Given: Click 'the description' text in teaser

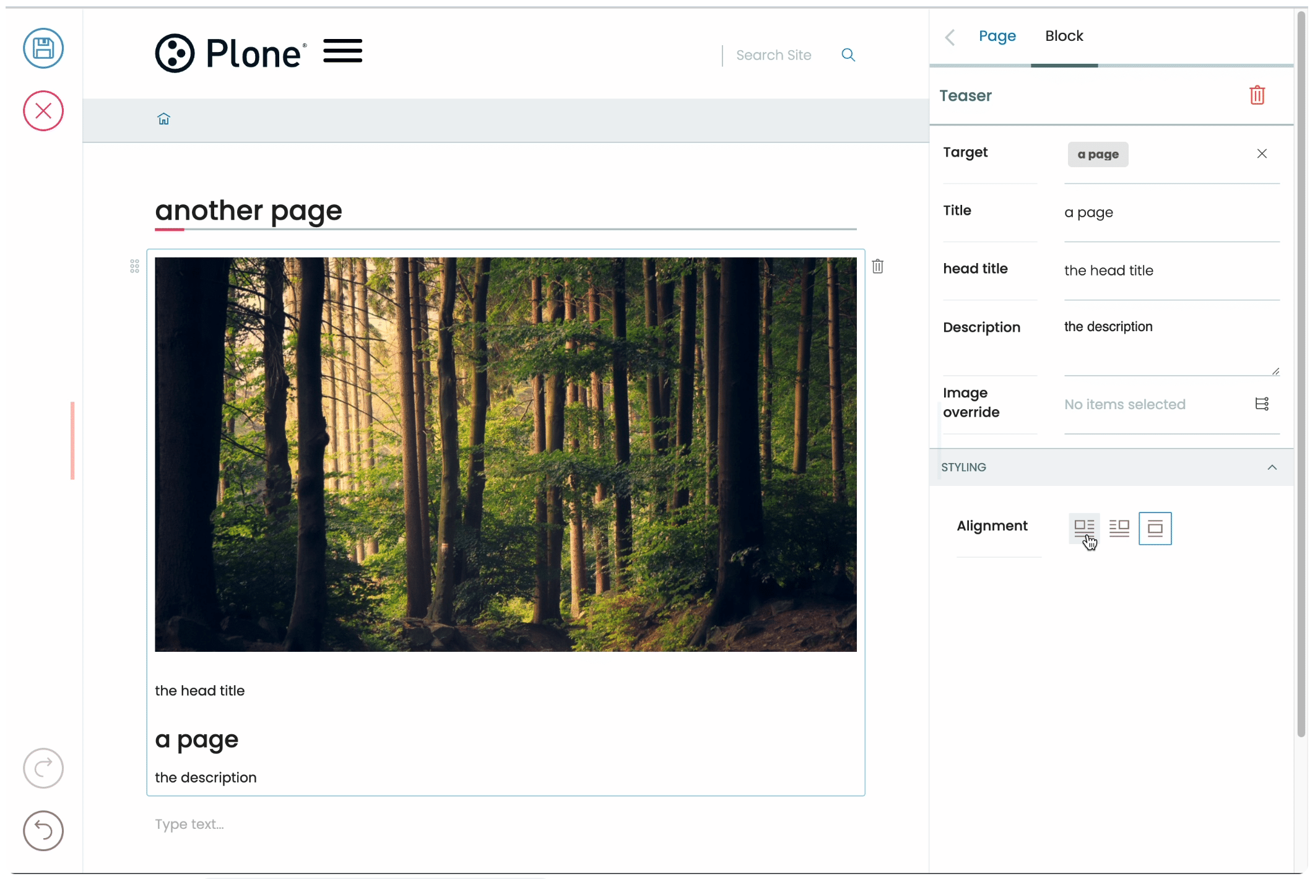Looking at the screenshot, I should tap(206, 777).
